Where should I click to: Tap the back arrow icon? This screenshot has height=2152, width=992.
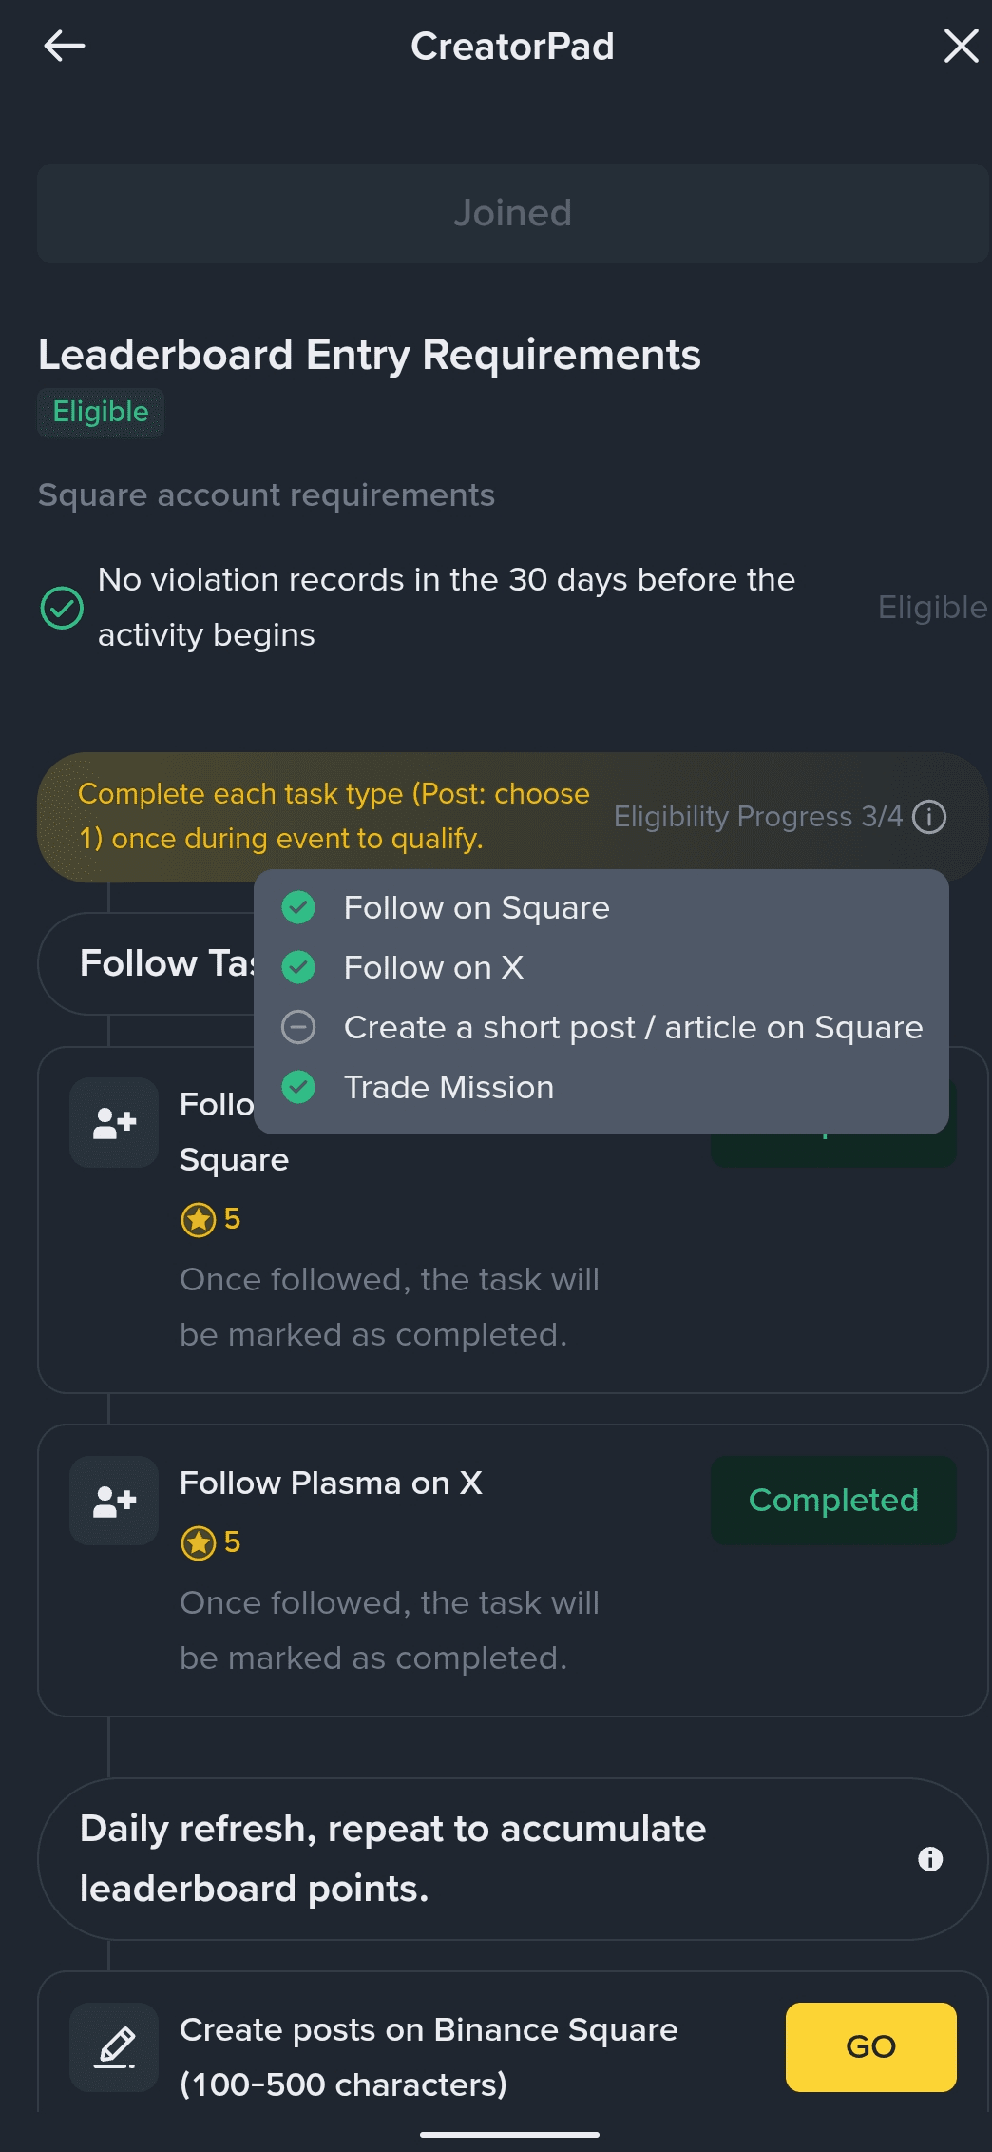pos(65,46)
